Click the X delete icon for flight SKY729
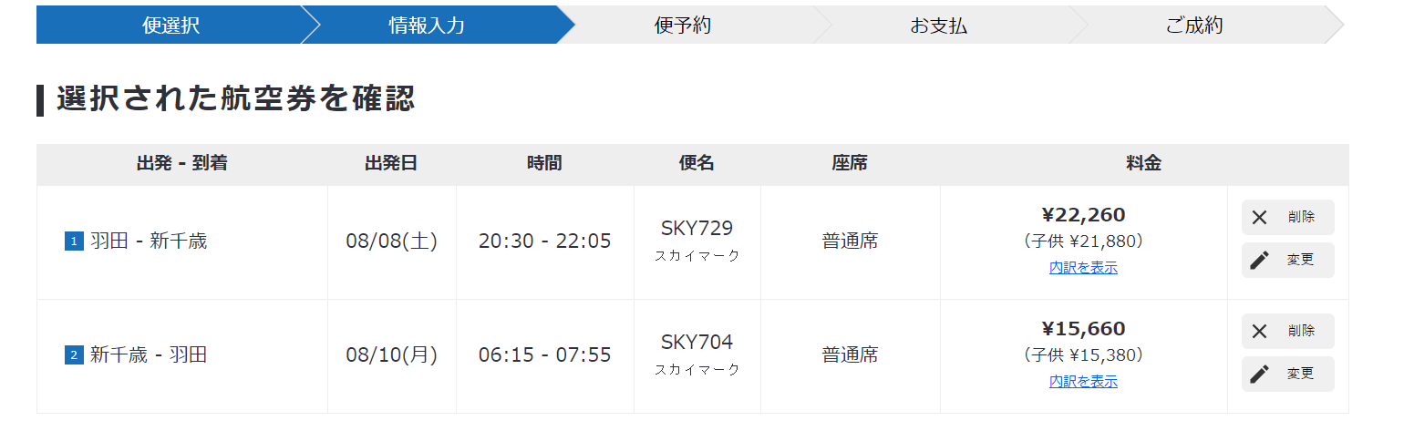The height and width of the screenshot is (421, 1404). [1259, 218]
